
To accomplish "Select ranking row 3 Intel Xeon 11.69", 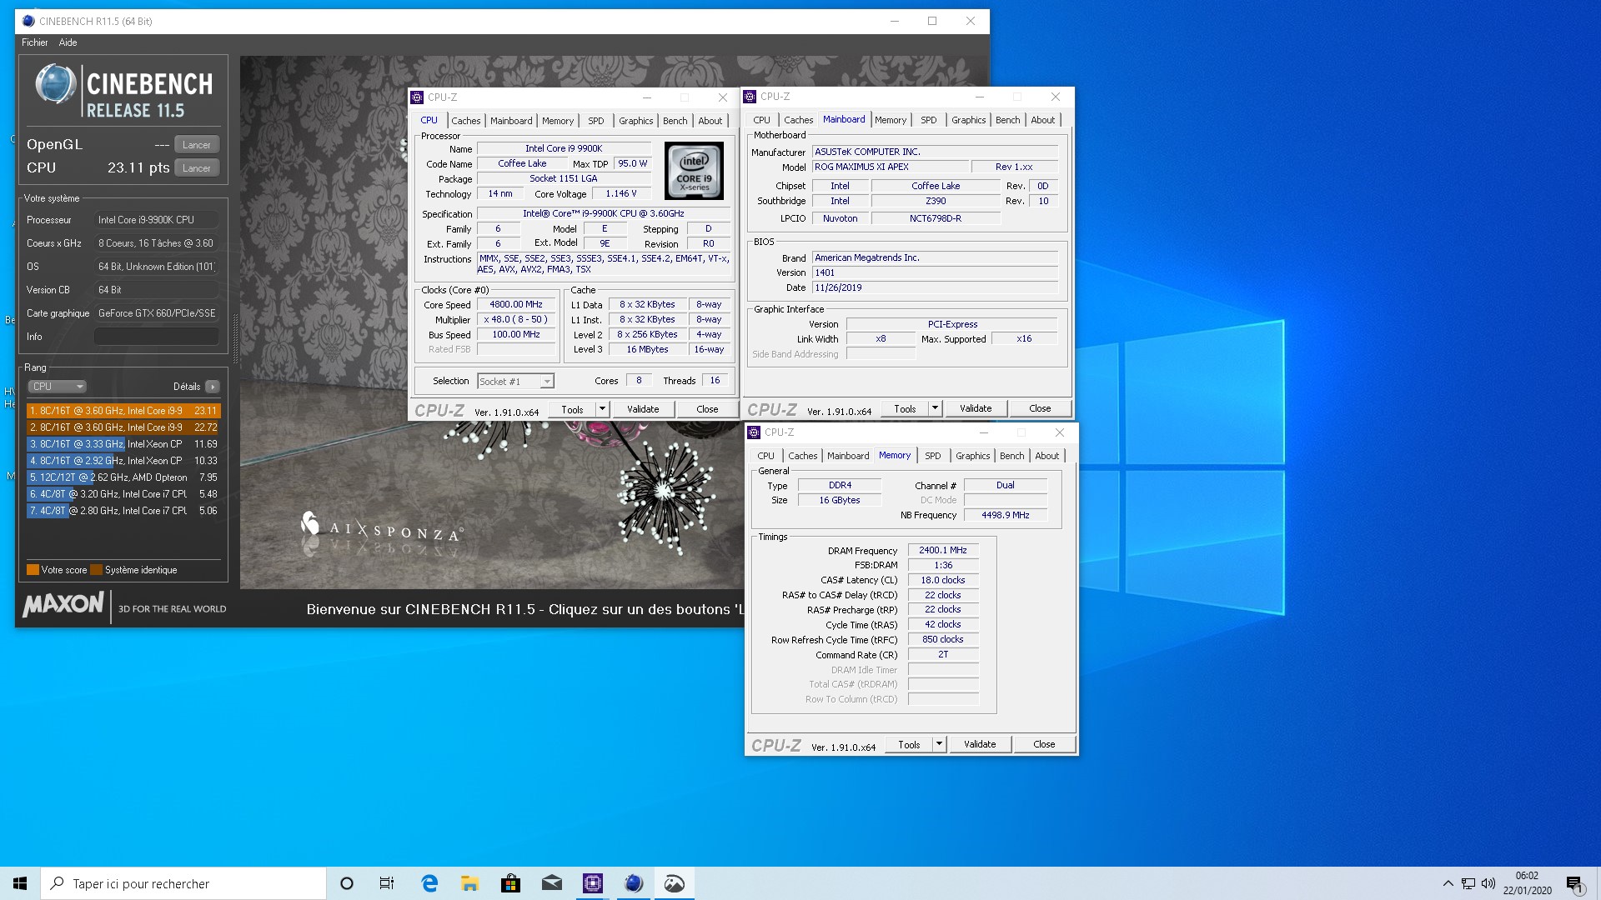I will (123, 444).
